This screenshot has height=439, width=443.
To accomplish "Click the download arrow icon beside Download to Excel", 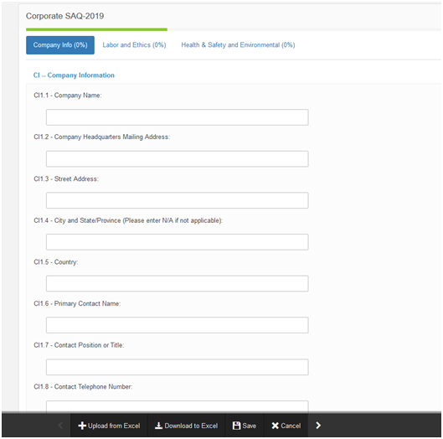I will click(158, 426).
